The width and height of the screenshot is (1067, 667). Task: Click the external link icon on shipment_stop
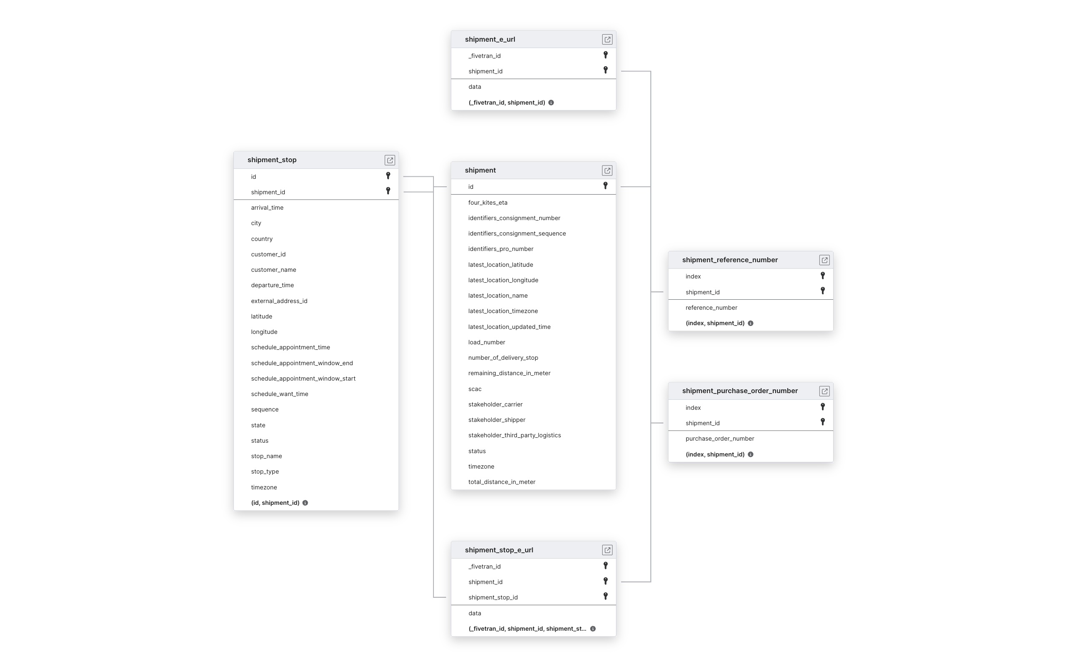(389, 160)
